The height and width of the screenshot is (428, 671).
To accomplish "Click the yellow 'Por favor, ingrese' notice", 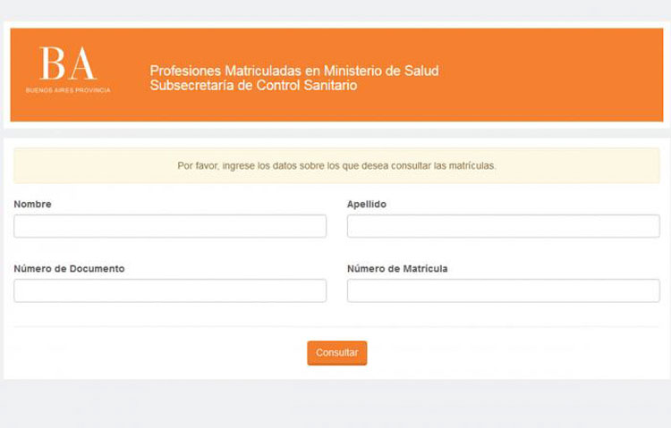I will (x=336, y=166).
